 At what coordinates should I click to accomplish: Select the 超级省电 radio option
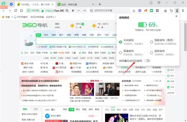[151, 53]
